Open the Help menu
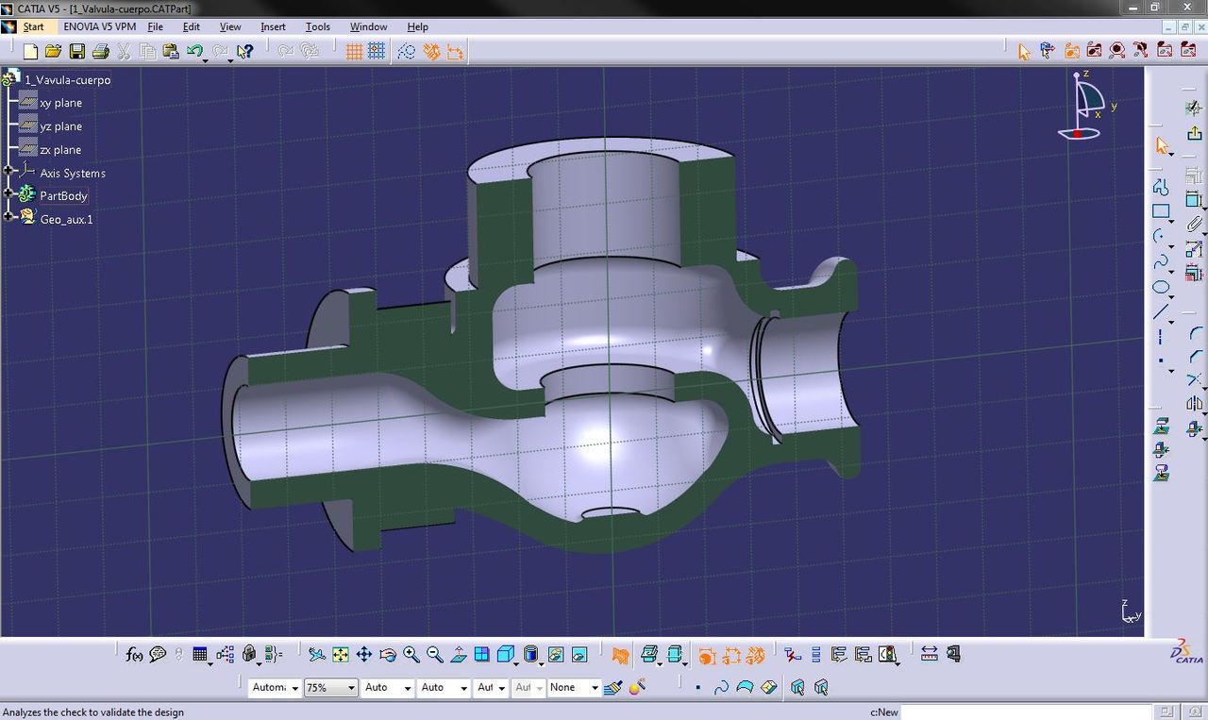Viewport: 1208px width, 720px height. (417, 26)
